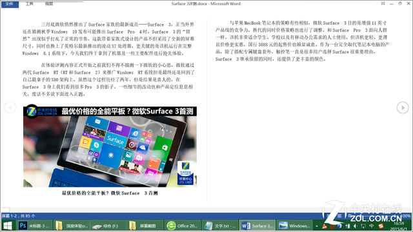Click the volume speaker tray icon
The width and height of the screenshot is (413, 232).
point(356,226)
